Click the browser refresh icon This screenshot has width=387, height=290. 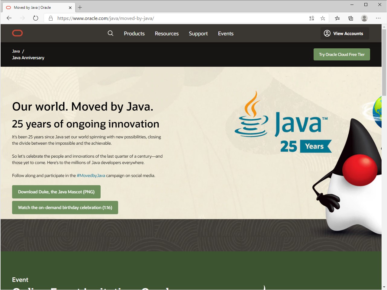[x=36, y=18]
